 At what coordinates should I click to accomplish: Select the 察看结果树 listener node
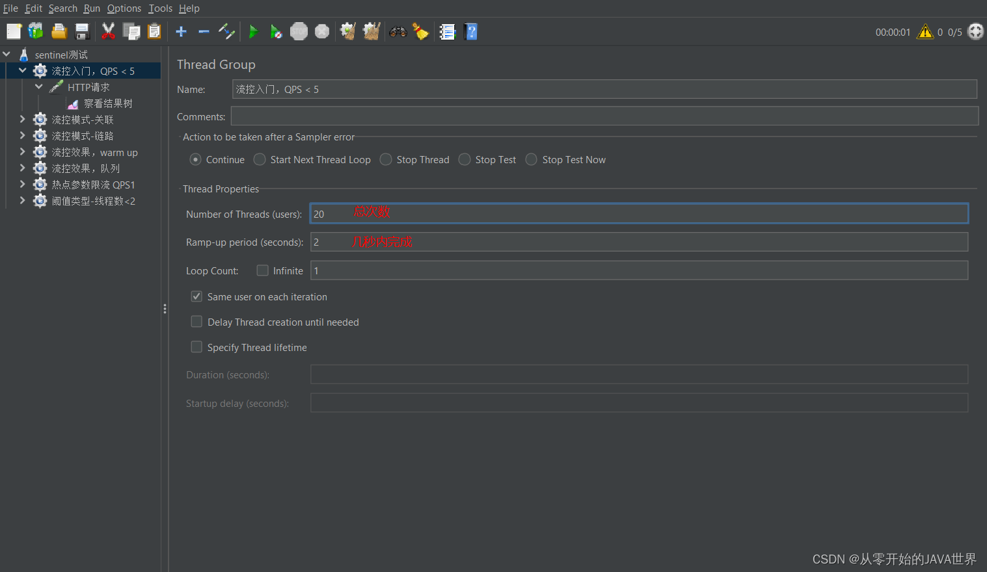(x=108, y=103)
